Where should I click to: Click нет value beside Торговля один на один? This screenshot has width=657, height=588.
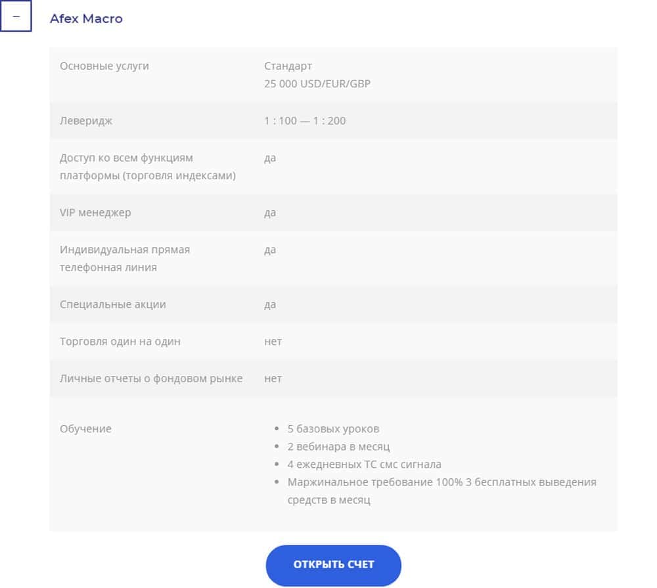pyautogui.click(x=273, y=342)
